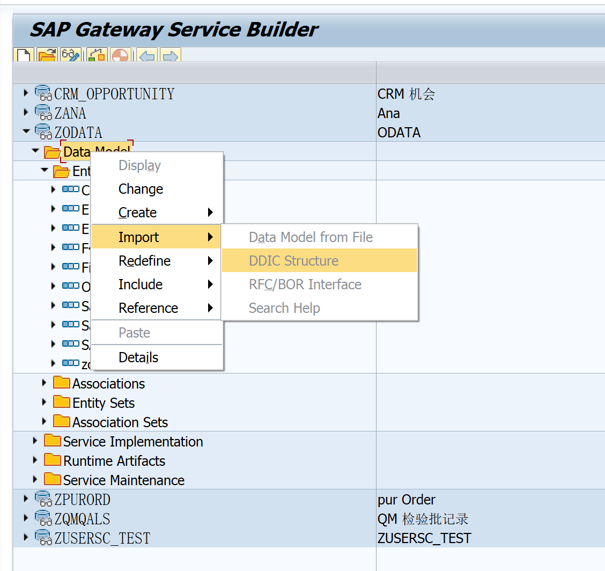The image size is (605, 571).
Task: Expand the Entity Sets folder node
Action: pos(44,402)
